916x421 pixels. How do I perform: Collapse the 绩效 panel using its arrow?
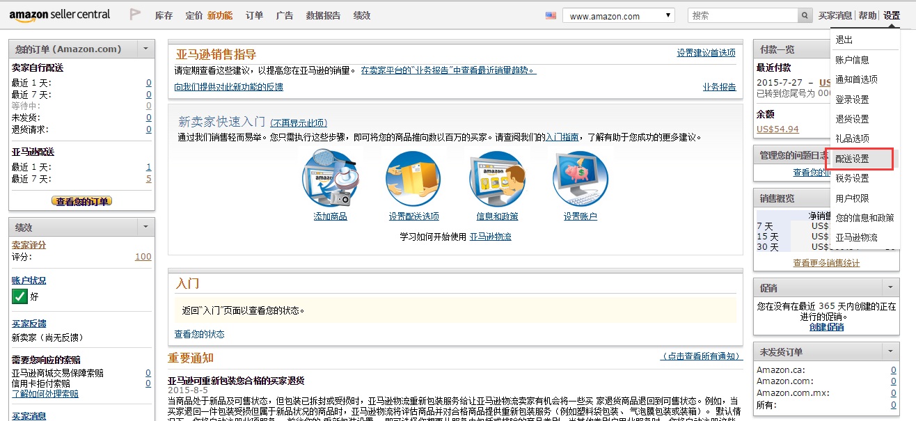pyautogui.click(x=145, y=227)
